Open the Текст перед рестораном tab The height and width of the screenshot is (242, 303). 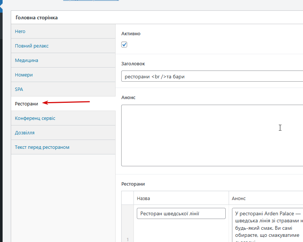coord(63,147)
